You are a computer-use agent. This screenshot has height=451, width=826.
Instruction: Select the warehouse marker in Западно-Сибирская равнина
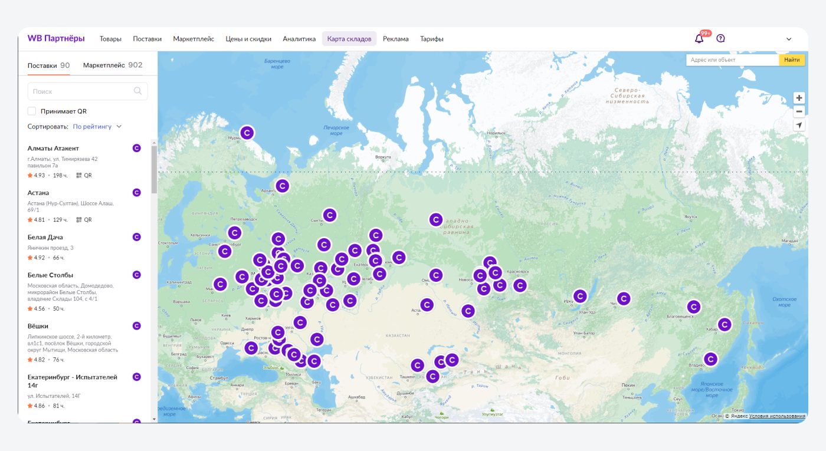click(x=435, y=220)
